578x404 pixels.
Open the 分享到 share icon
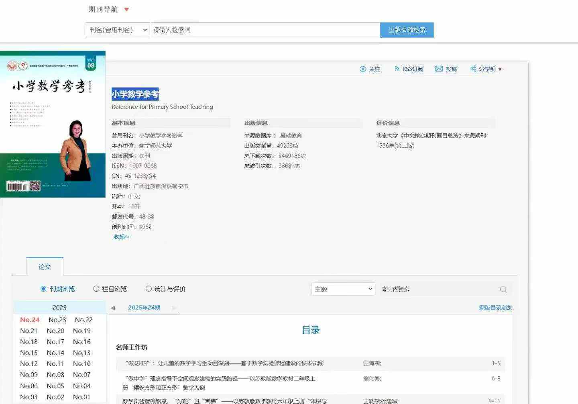point(473,69)
